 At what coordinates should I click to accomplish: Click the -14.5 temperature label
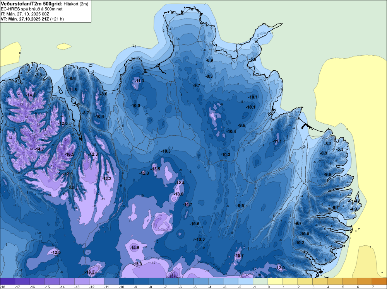pos(135,248)
